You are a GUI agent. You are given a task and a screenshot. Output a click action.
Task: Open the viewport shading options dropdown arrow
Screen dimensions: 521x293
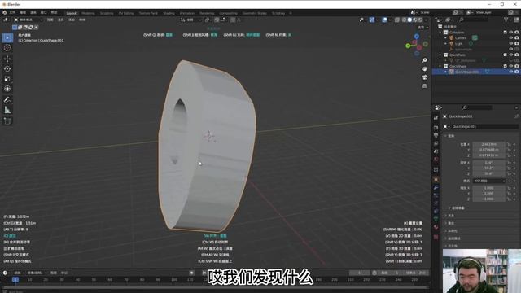click(x=427, y=20)
